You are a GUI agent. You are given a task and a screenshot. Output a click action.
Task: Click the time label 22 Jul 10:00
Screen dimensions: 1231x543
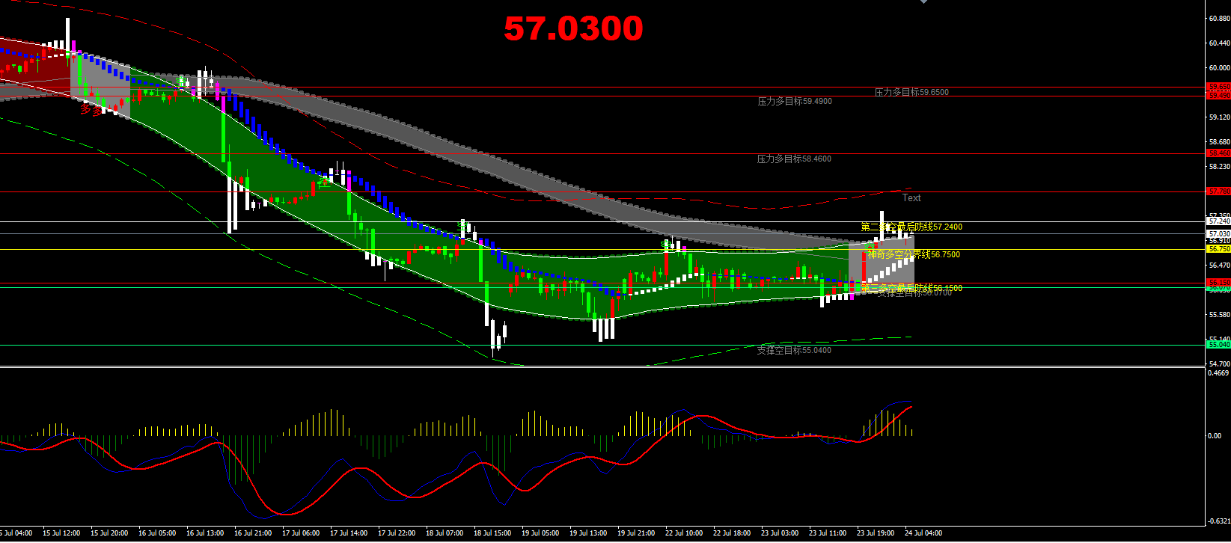pos(684,534)
